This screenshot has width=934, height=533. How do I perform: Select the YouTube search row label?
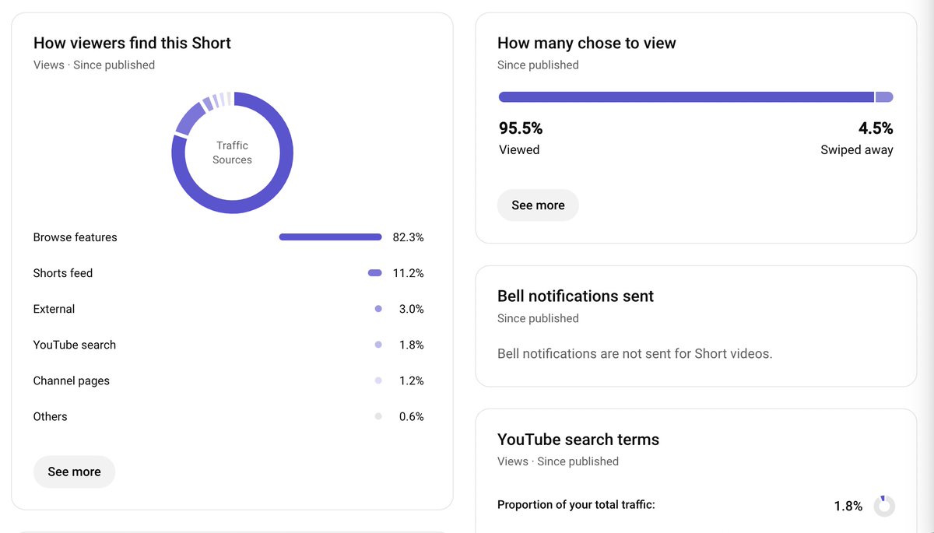pyautogui.click(x=75, y=345)
